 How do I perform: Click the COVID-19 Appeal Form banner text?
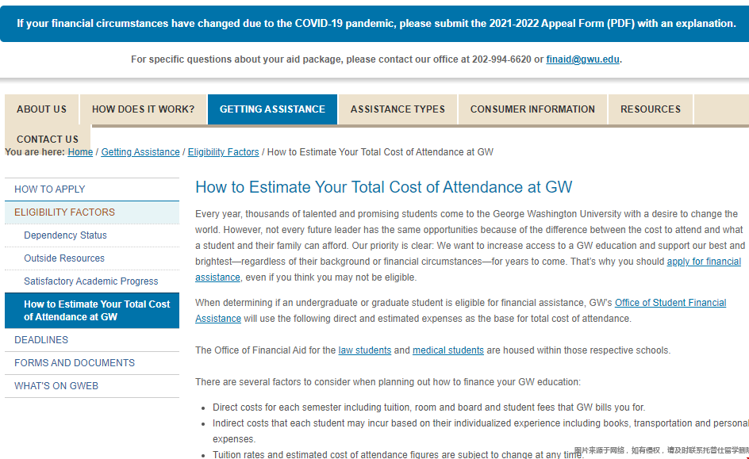click(x=376, y=23)
